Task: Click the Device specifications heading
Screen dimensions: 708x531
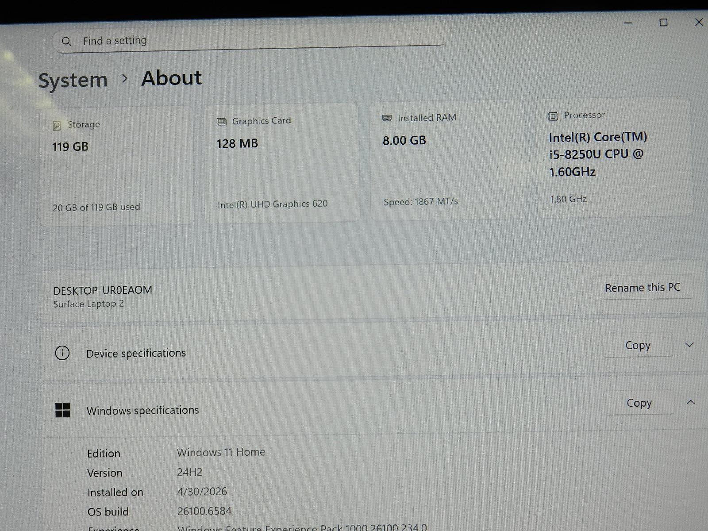Action: 136,353
